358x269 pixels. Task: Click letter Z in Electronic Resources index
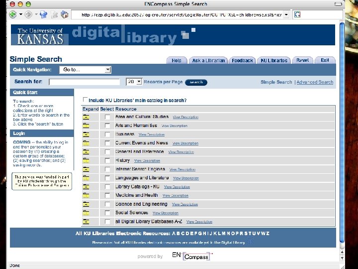click(268, 234)
